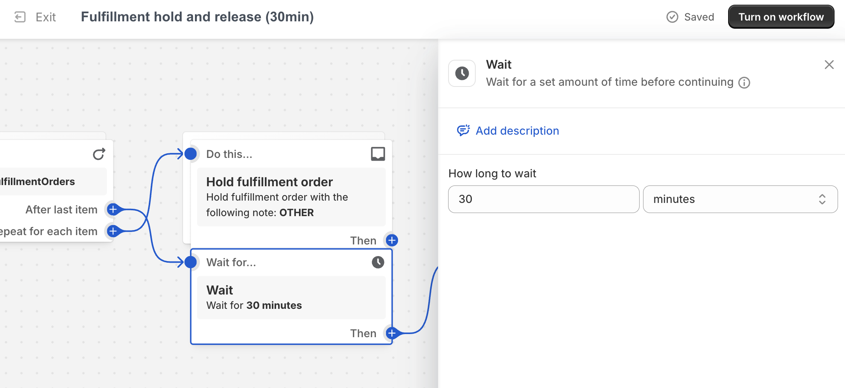The width and height of the screenshot is (845, 388).
Task: Click the Turn on workflow button
Action: (781, 17)
